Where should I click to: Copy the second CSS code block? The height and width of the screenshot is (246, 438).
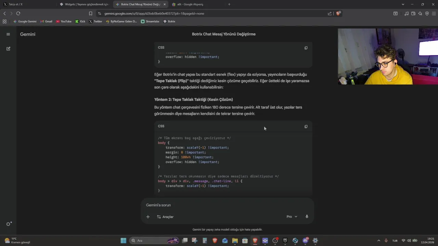pos(306,126)
